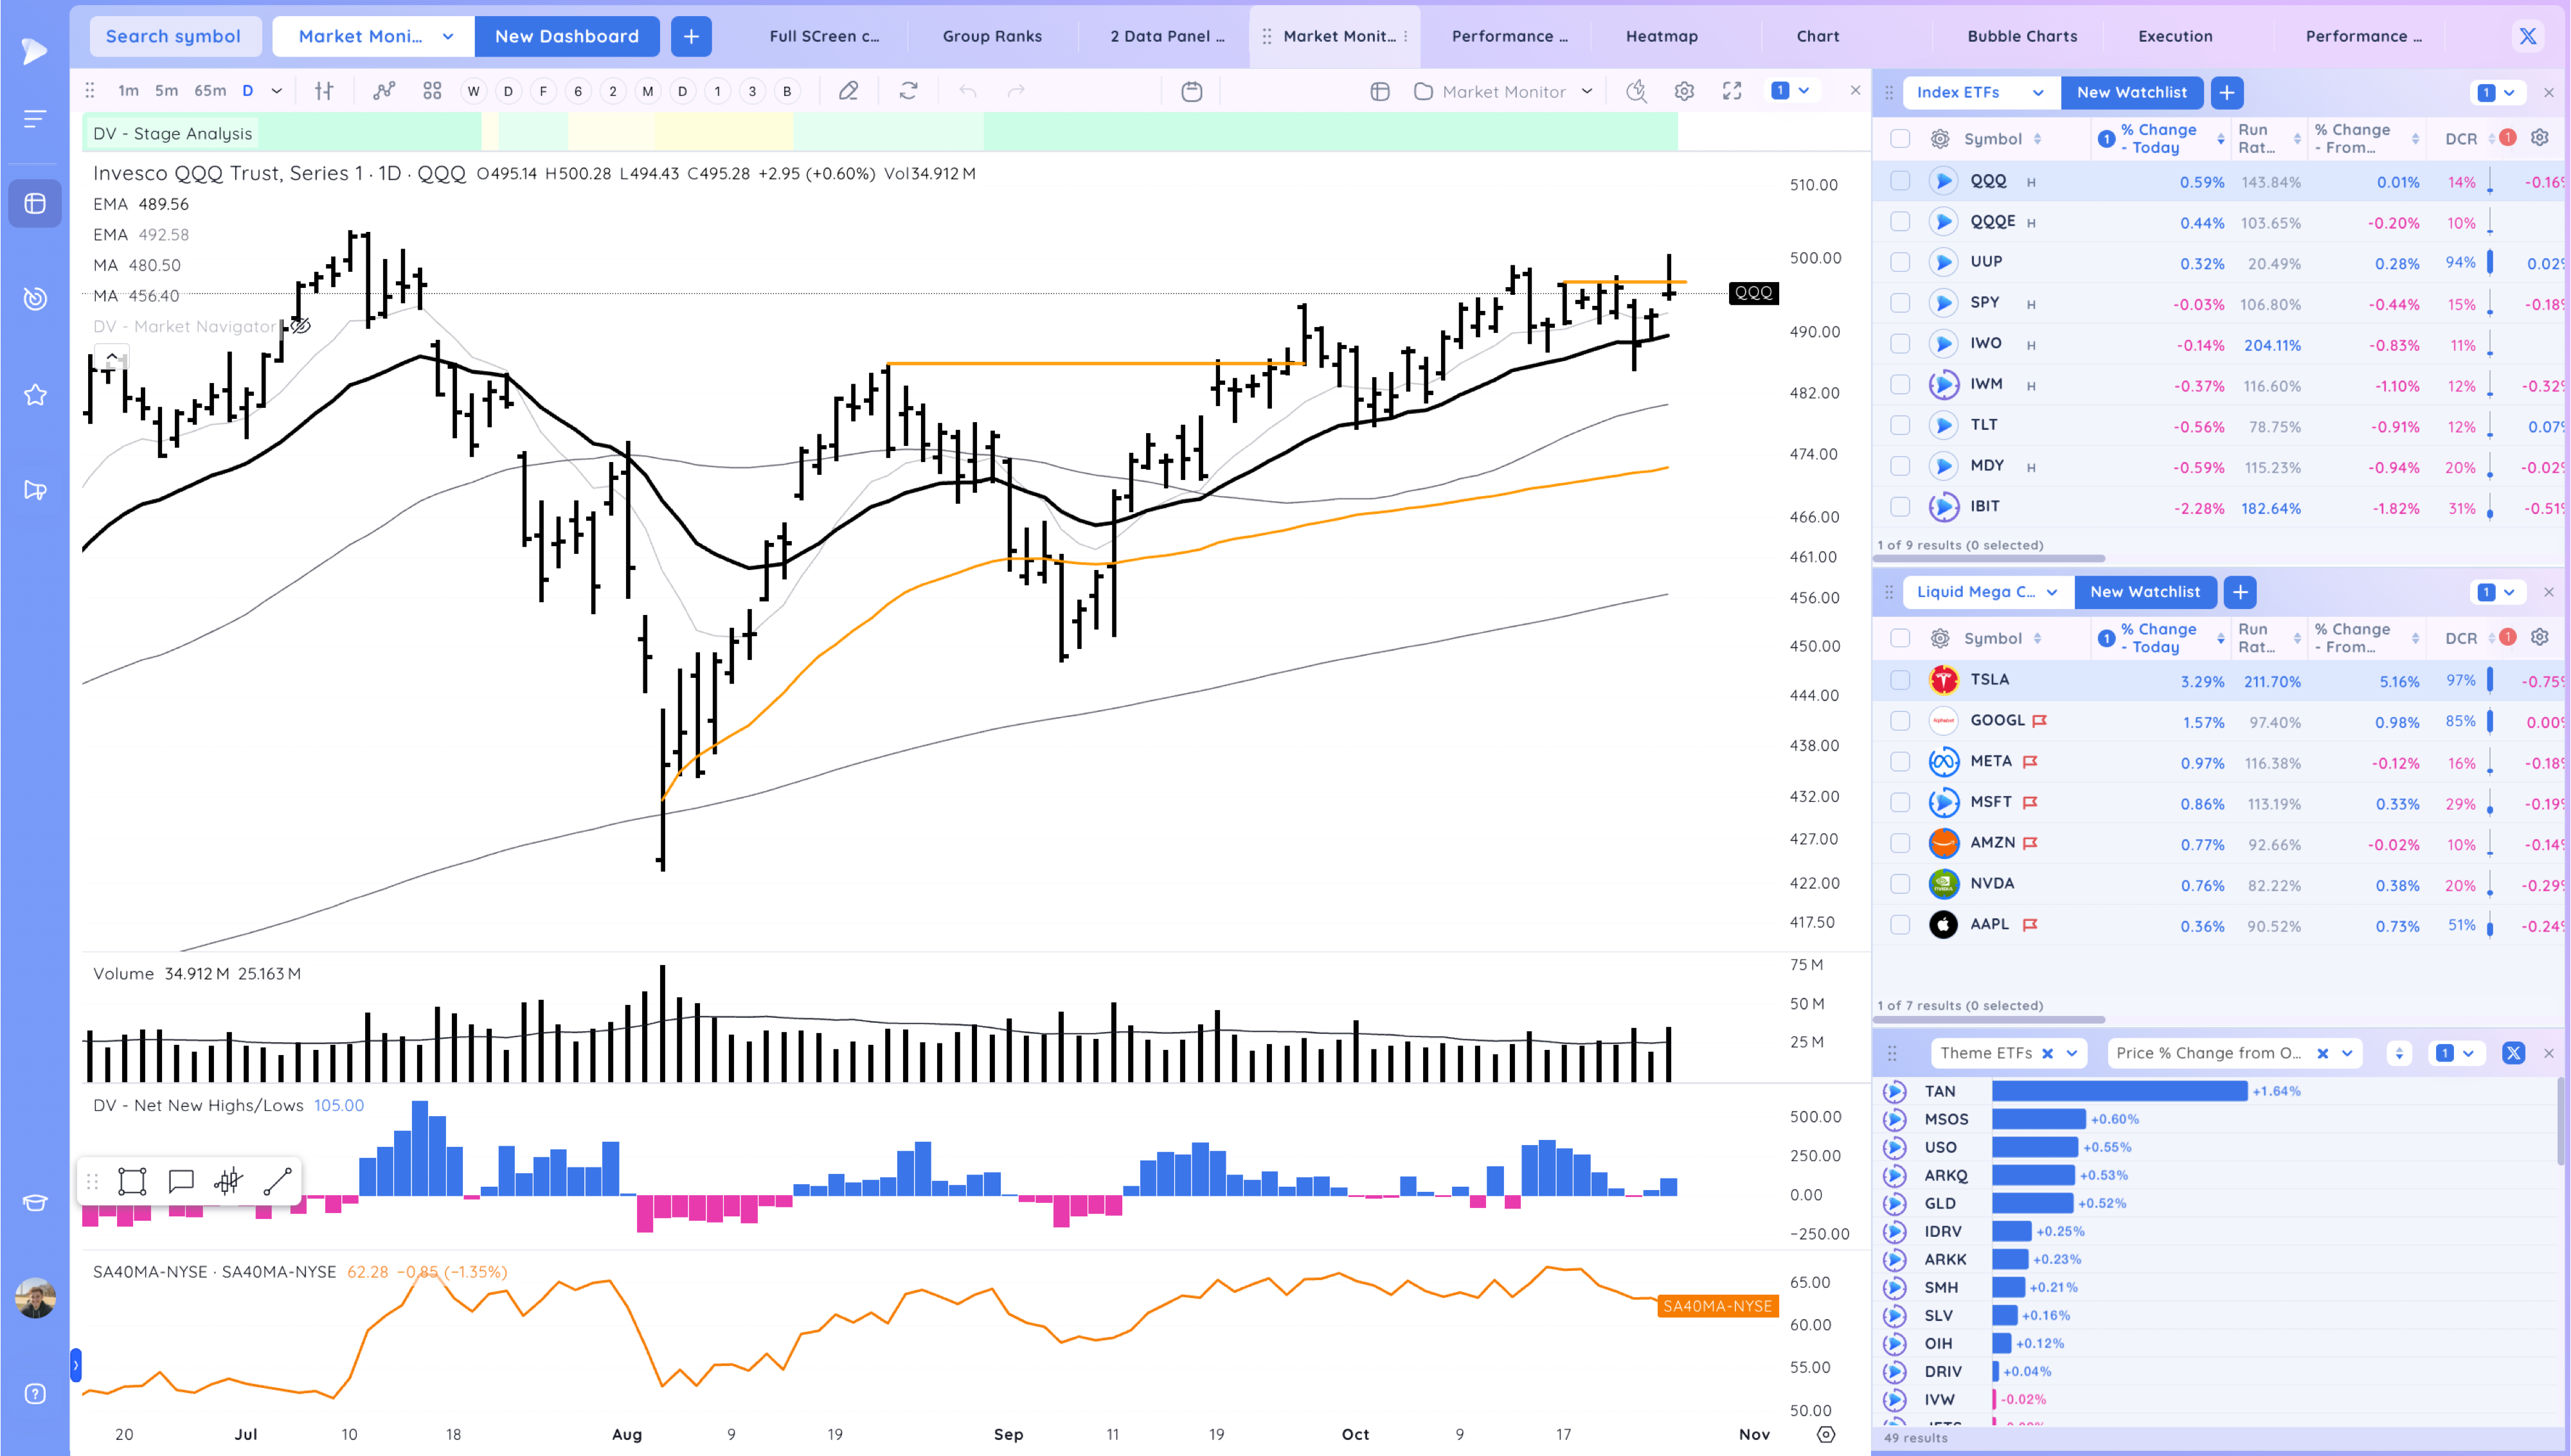Viewport: 2571px width, 1456px height.
Task: Click the Search symbol field
Action: tap(174, 36)
